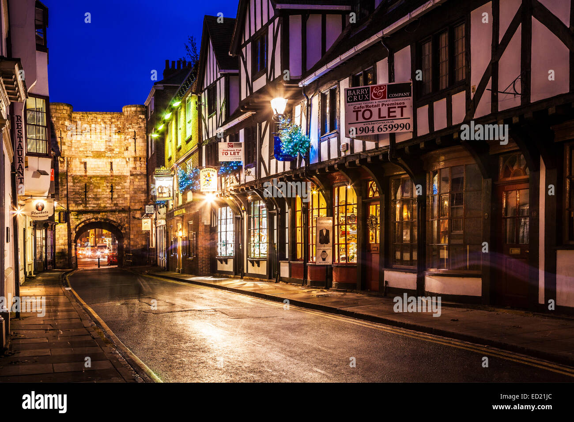Click the Plunkets restaurant sign
Image resolution: width=574 pixels, height=422 pixels.
coord(39,209)
